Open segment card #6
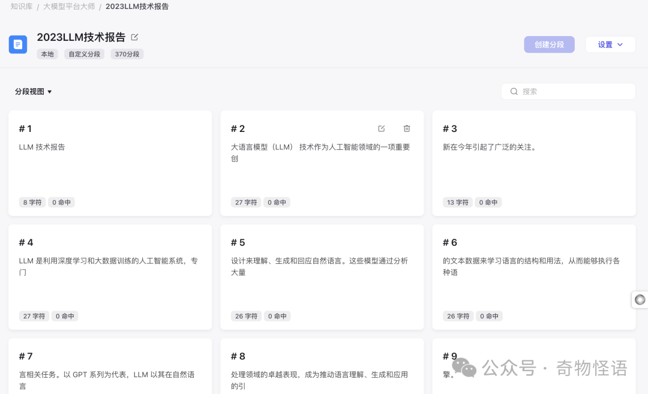The image size is (648, 394). point(534,277)
